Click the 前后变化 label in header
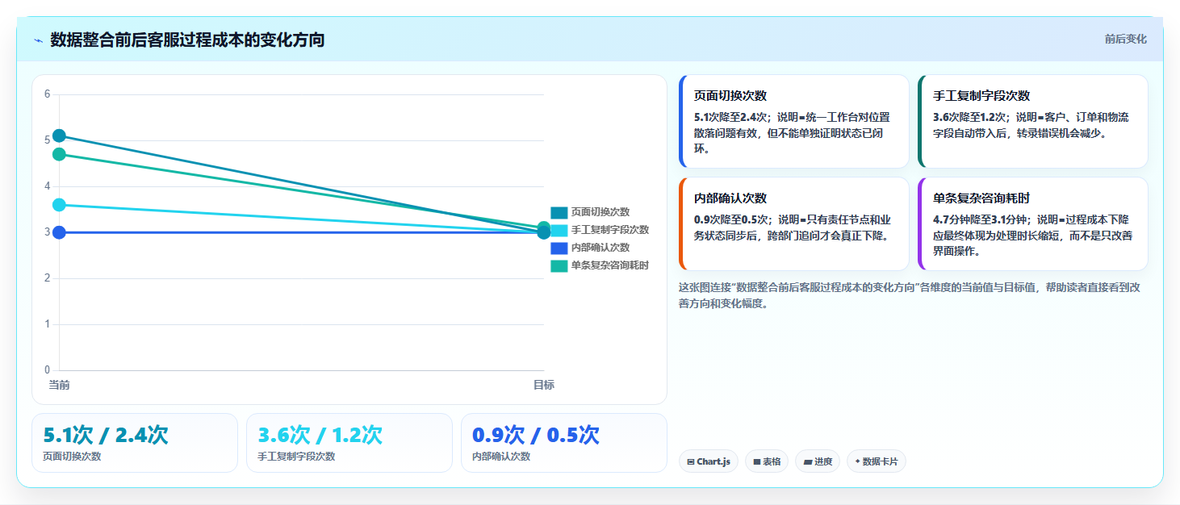Image resolution: width=1180 pixels, height=505 pixels. tap(1125, 40)
